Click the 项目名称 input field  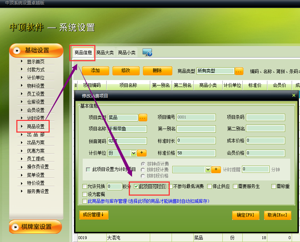pos(127,129)
